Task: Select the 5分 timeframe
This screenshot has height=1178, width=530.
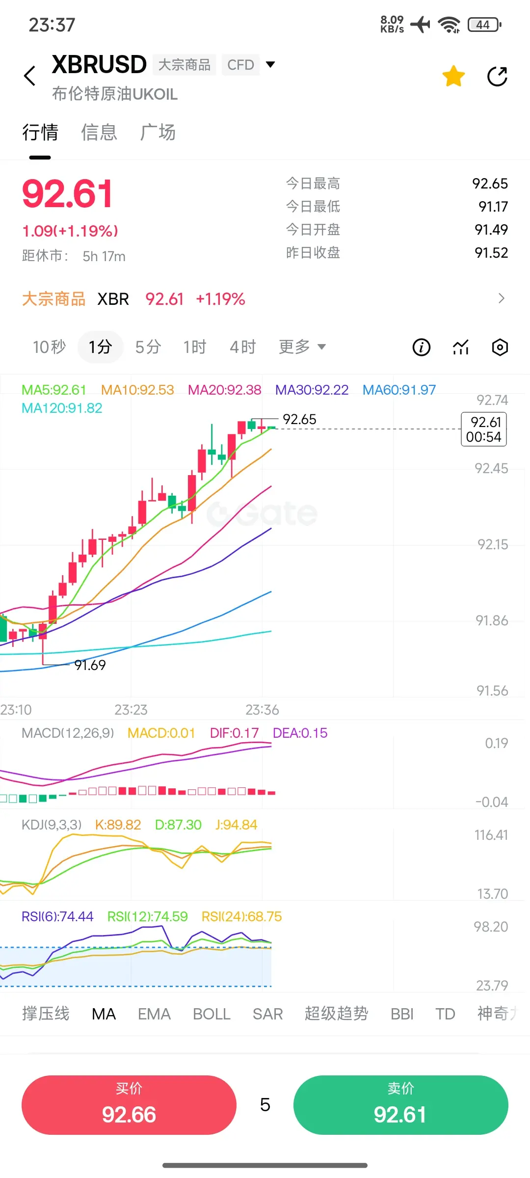Action: point(148,347)
